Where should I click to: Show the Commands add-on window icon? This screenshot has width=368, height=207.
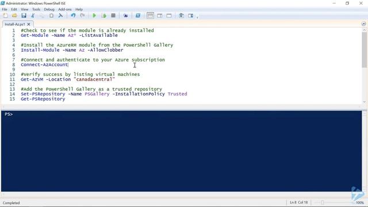point(181,16)
